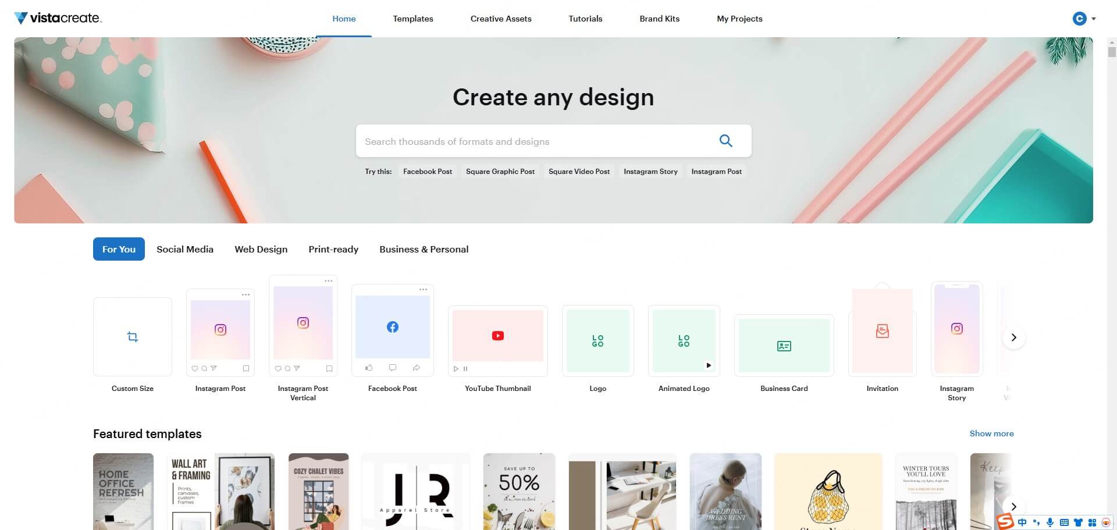1117x530 pixels.
Task: Try the Instagram Story suggestion chip
Action: click(650, 172)
